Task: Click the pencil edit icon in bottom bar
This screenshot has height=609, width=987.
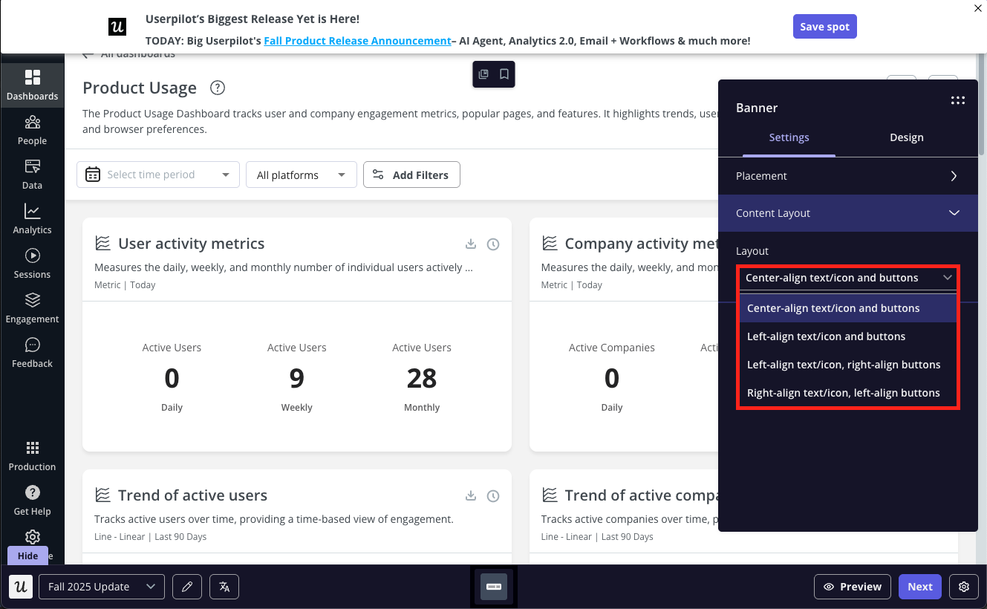Action: tap(187, 587)
